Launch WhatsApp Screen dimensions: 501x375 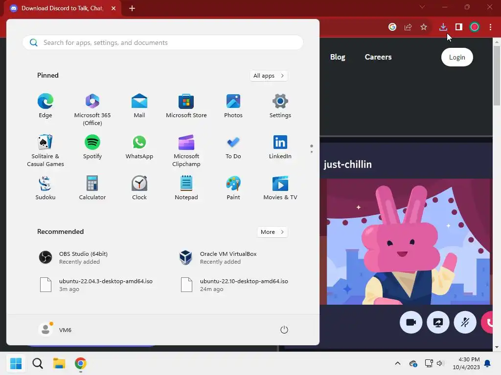(x=139, y=147)
